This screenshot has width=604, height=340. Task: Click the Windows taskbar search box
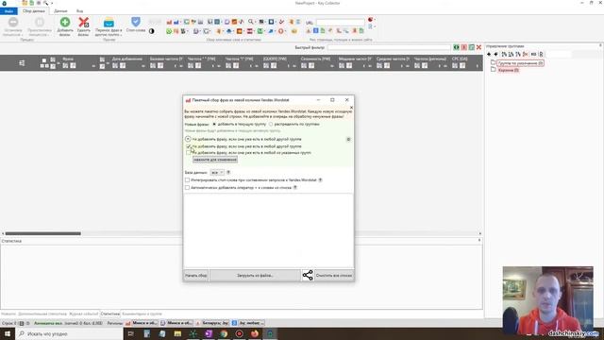point(70,333)
